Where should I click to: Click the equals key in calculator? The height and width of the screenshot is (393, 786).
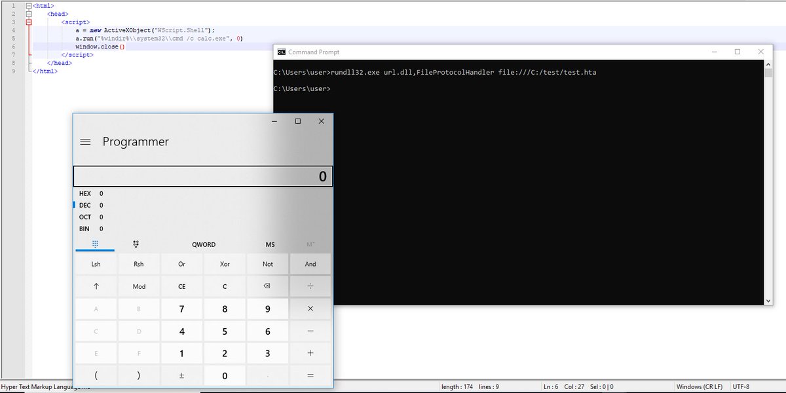(310, 376)
